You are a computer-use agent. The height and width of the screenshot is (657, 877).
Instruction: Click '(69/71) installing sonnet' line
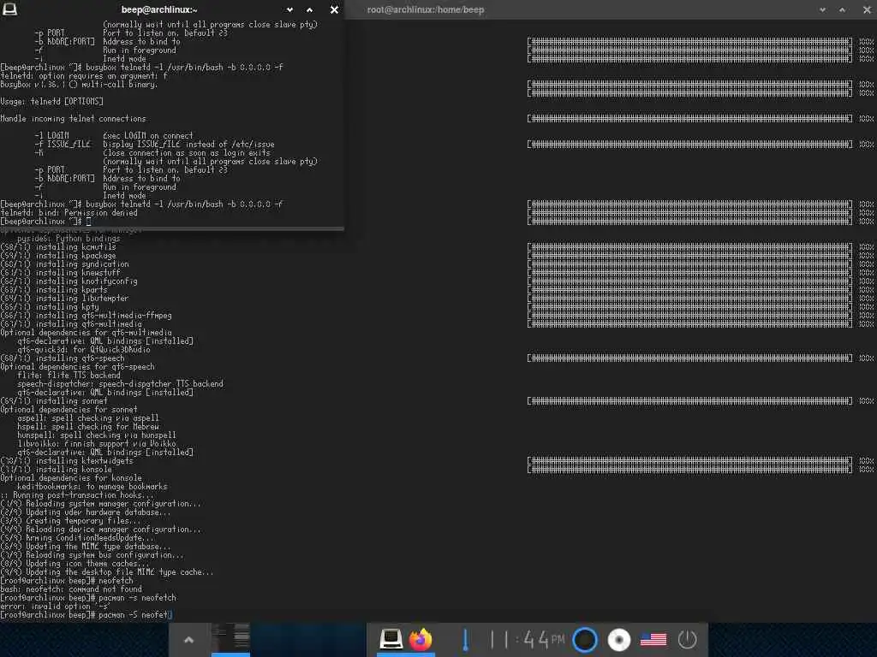[x=54, y=401]
